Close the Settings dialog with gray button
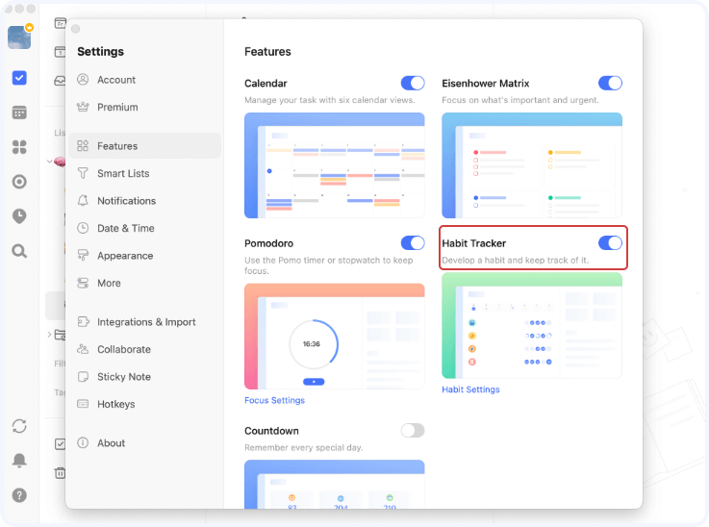The width and height of the screenshot is (709, 527). click(75, 29)
